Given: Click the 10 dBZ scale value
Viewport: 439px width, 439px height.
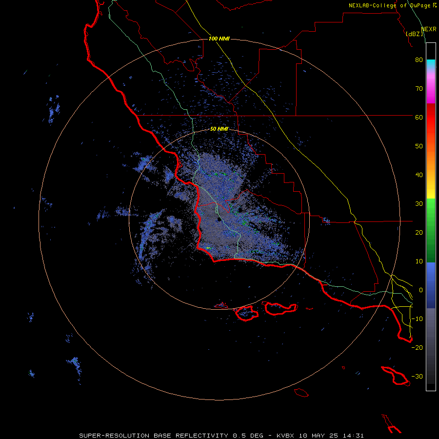Looking at the screenshot, I should [419, 261].
